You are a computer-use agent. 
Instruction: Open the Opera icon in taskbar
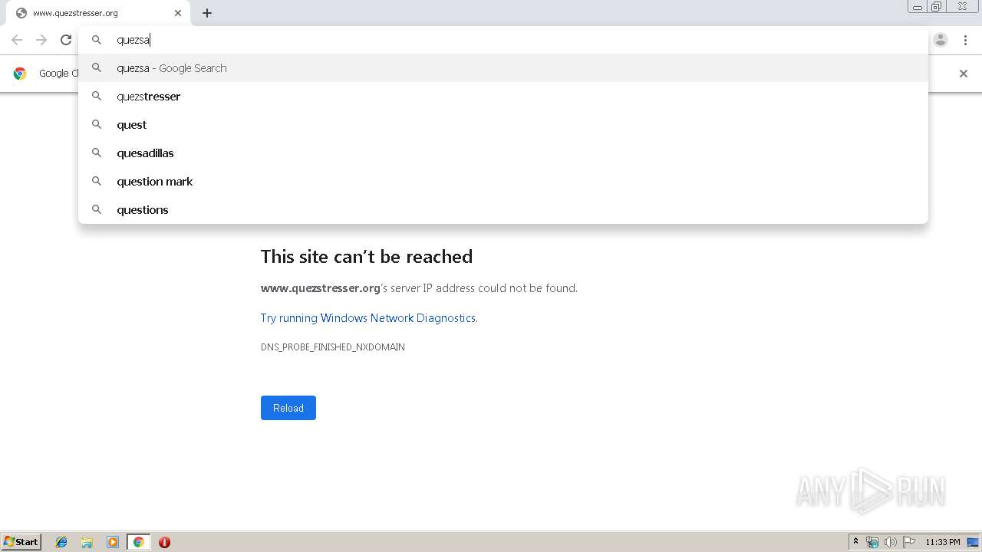pyautogui.click(x=164, y=542)
